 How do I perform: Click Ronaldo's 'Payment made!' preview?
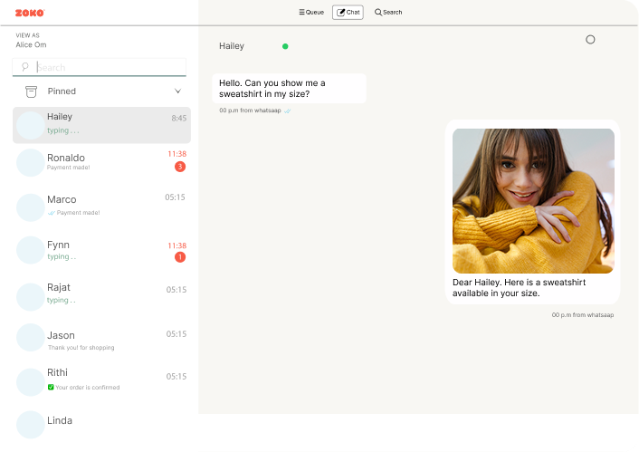69,168
